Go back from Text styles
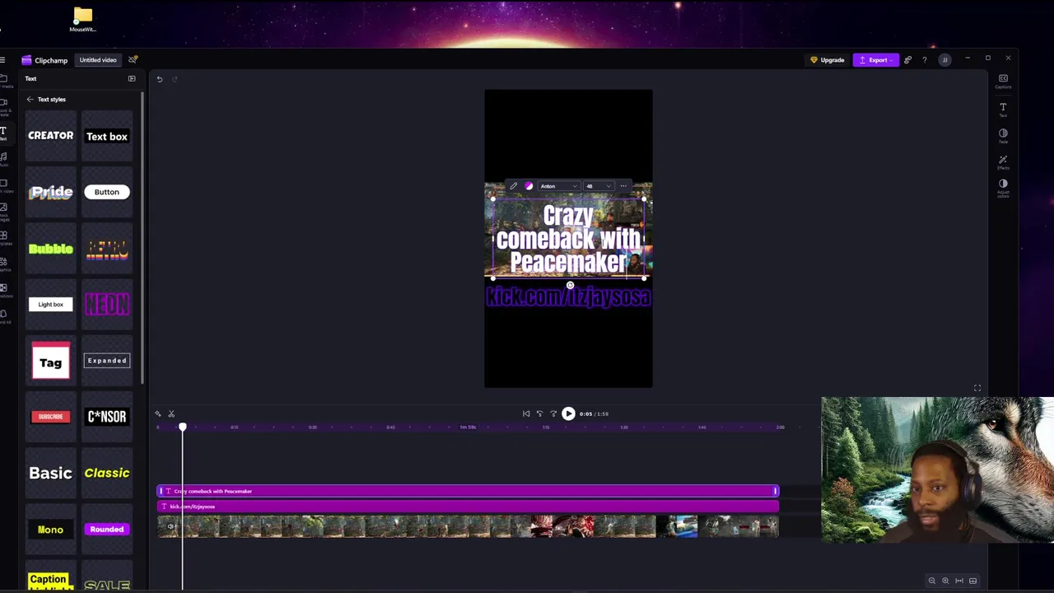Screen dimensions: 1054x593 (x=30, y=100)
